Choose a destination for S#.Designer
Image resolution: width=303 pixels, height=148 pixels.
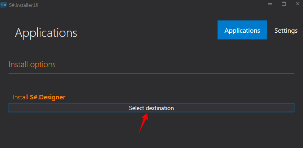(151, 108)
